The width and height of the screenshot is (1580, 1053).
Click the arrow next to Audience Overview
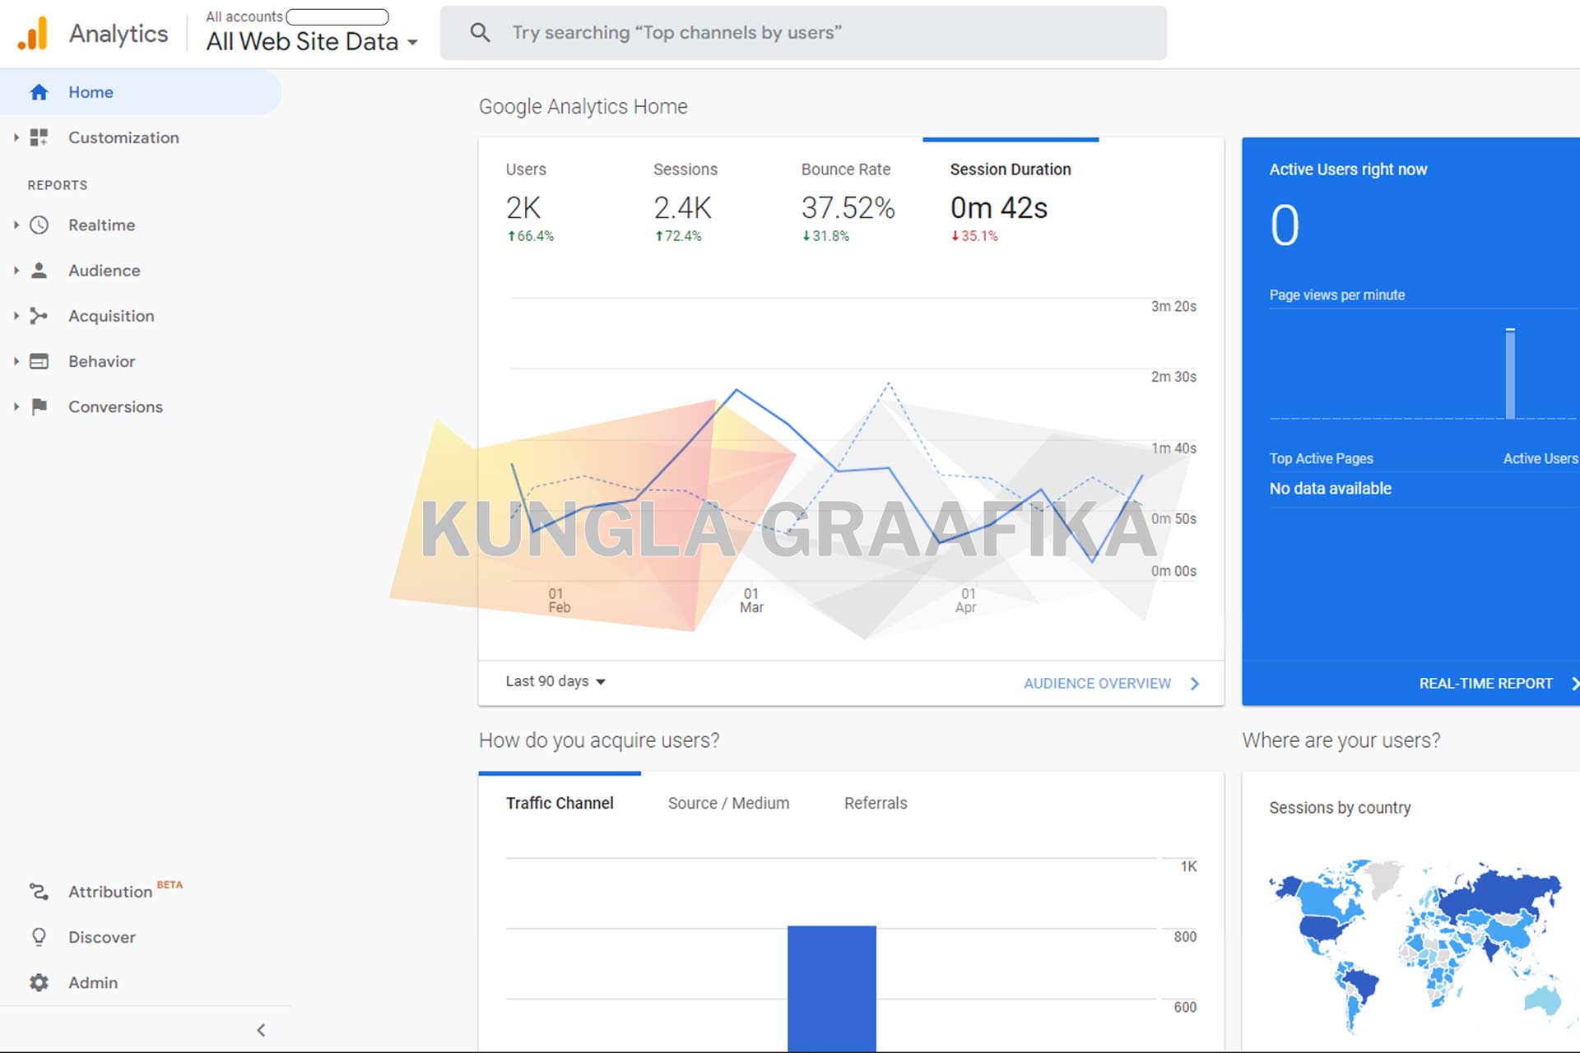click(x=1195, y=684)
